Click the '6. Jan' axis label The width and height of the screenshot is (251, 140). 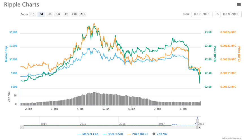coord(132,109)
